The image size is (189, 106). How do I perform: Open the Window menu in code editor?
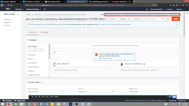tap(56, 97)
